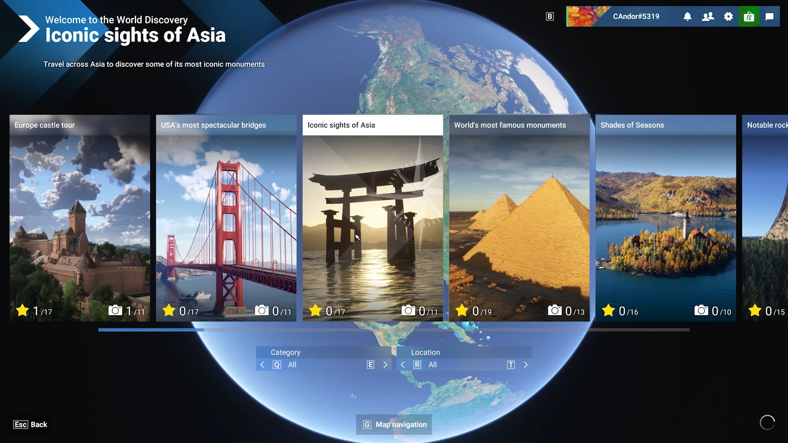Select next Location with right arrow

[525, 365]
